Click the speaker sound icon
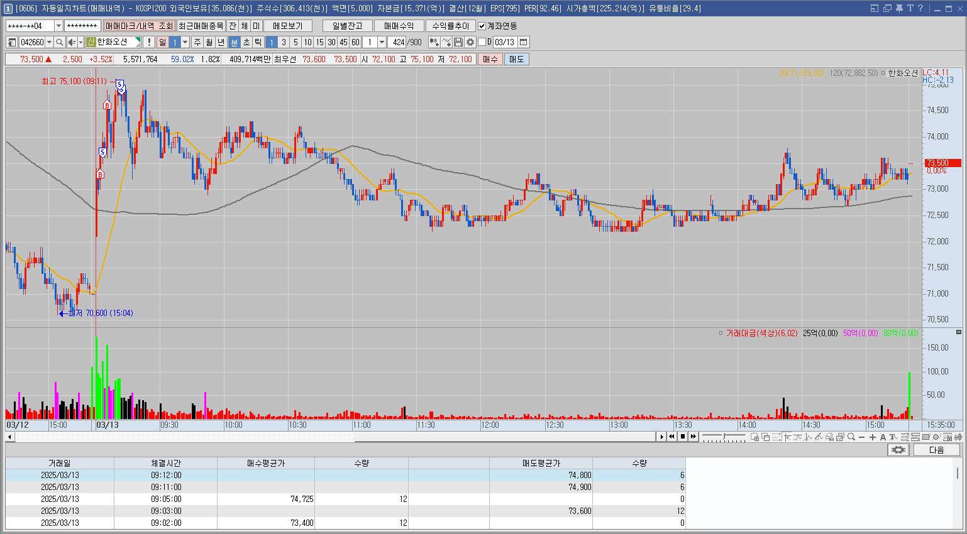The image size is (967, 534). 72,42
